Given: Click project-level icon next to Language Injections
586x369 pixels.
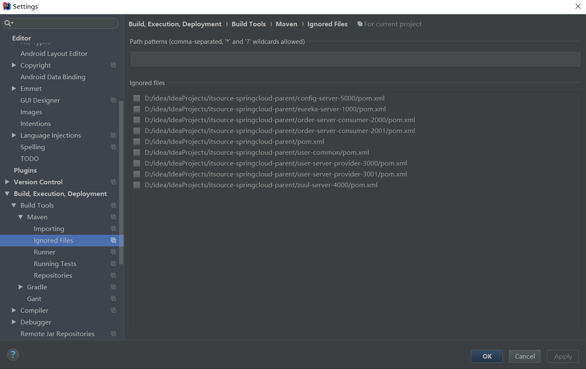Looking at the screenshot, I should coord(113,135).
